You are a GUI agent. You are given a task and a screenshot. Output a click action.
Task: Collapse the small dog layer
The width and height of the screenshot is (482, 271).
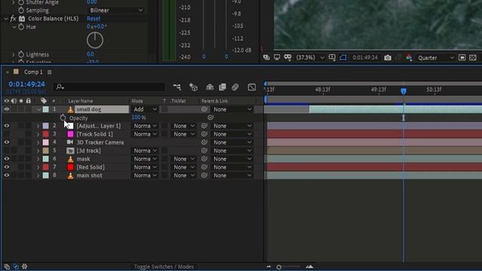click(x=38, y=109)
